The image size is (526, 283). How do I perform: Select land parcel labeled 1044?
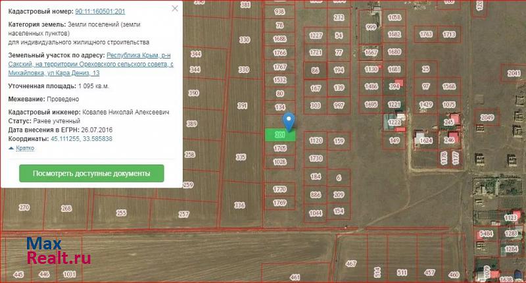click(316, 213)
